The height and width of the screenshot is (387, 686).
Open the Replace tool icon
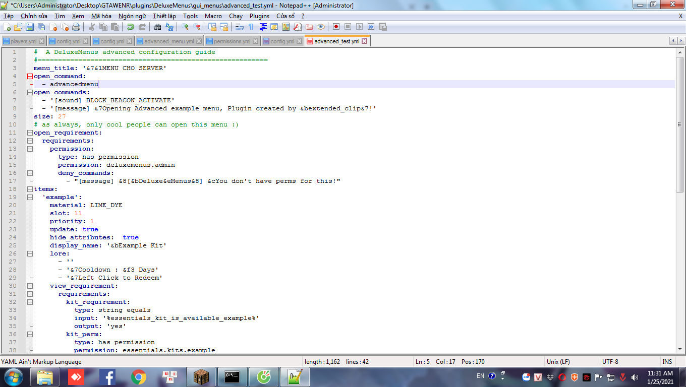click(x=169, y=27)
